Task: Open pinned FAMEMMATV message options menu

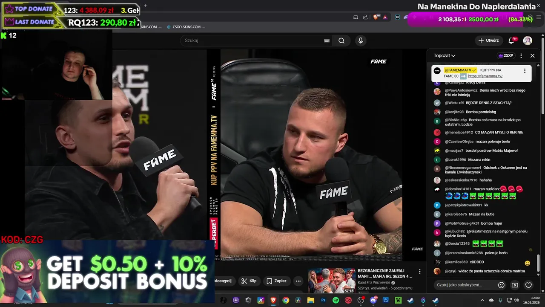Action: click(x=525, y=71)
